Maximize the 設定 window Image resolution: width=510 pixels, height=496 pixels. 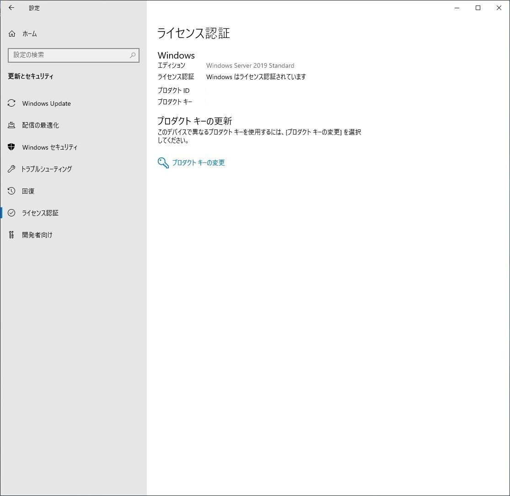pos(478,8)
